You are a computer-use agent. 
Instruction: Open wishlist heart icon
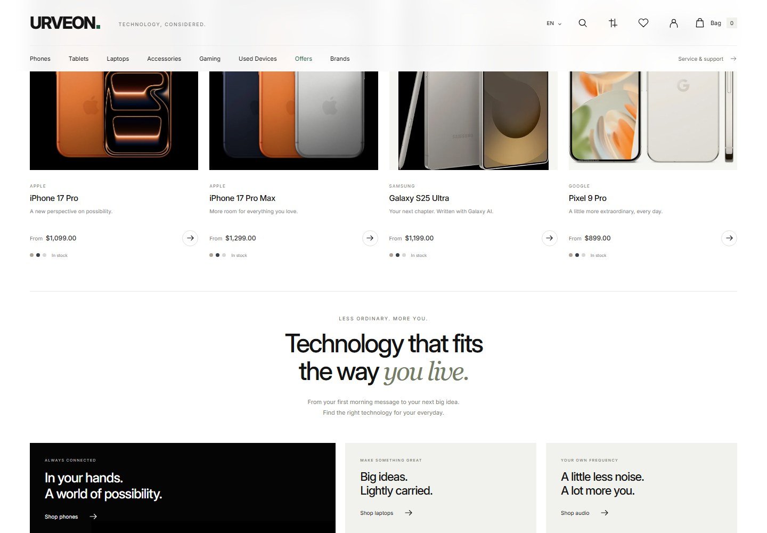643,23
